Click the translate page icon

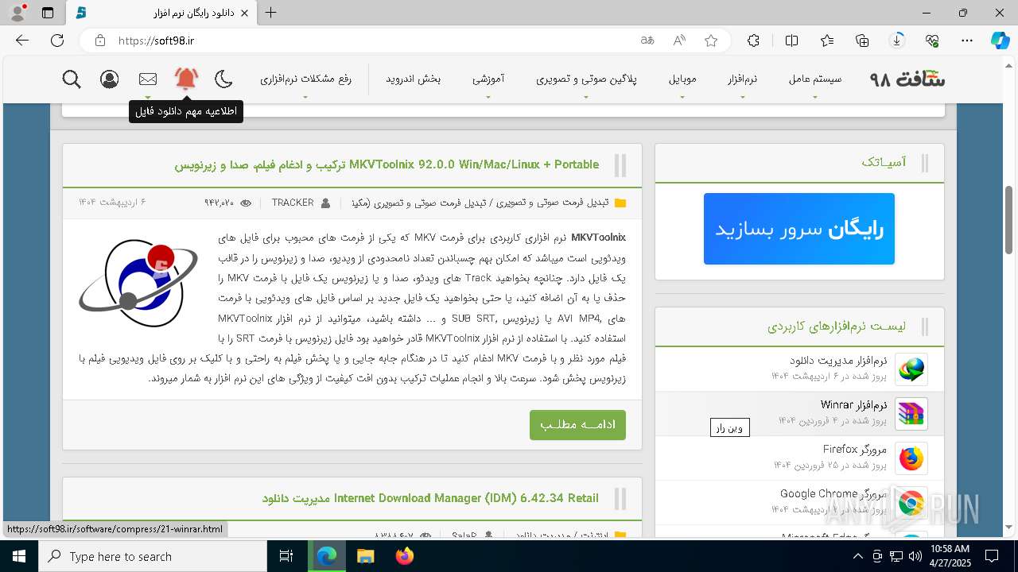(647, 41)
